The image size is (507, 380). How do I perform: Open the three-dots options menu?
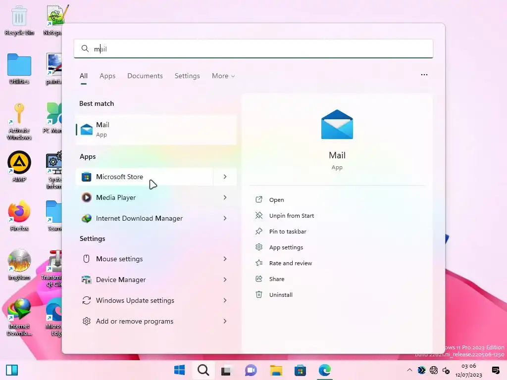coord(424,75)
